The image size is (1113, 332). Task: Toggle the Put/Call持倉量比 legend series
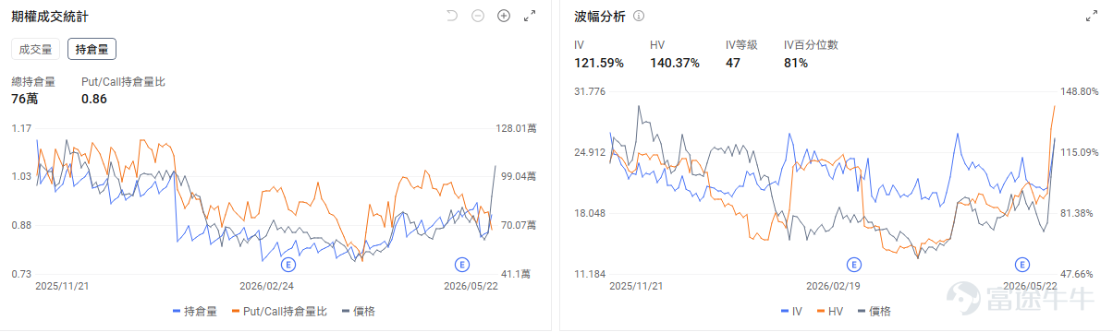(279, 312)
